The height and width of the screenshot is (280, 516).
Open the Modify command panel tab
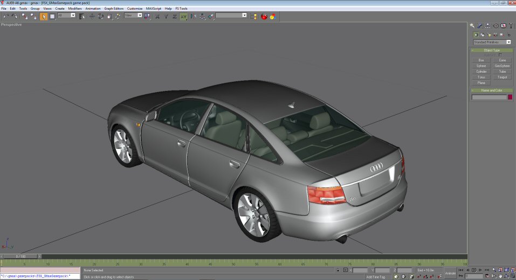click(480, 26)
